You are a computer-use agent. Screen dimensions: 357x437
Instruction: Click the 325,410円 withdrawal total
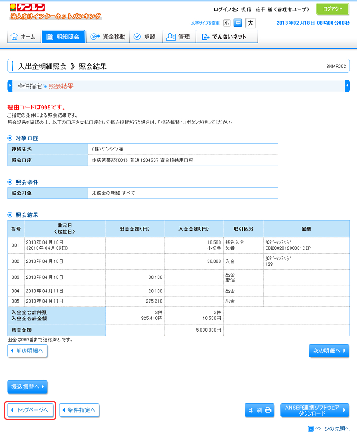click(x=152, y=318)
